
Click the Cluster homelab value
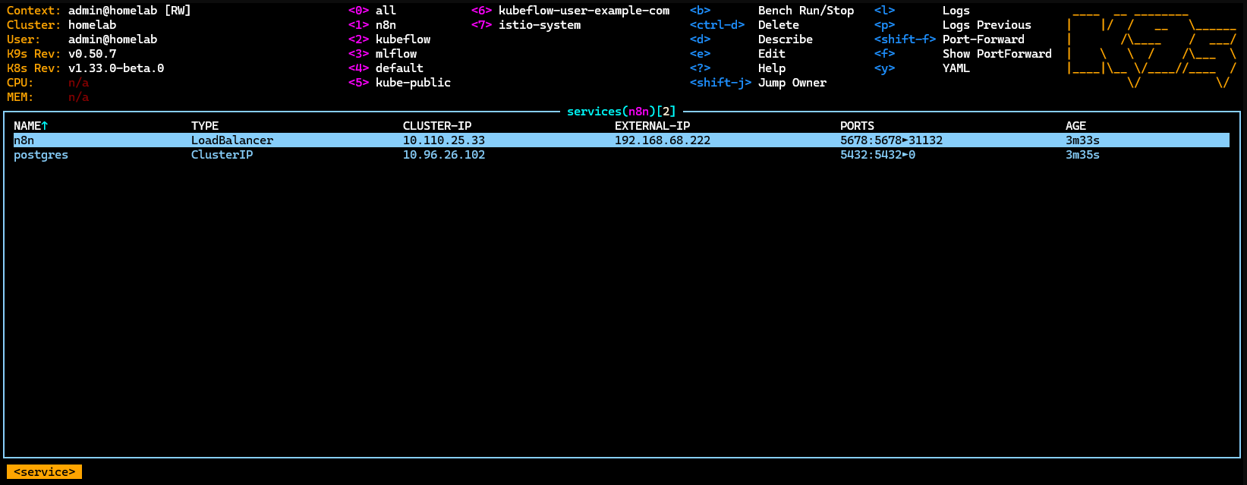93,25
